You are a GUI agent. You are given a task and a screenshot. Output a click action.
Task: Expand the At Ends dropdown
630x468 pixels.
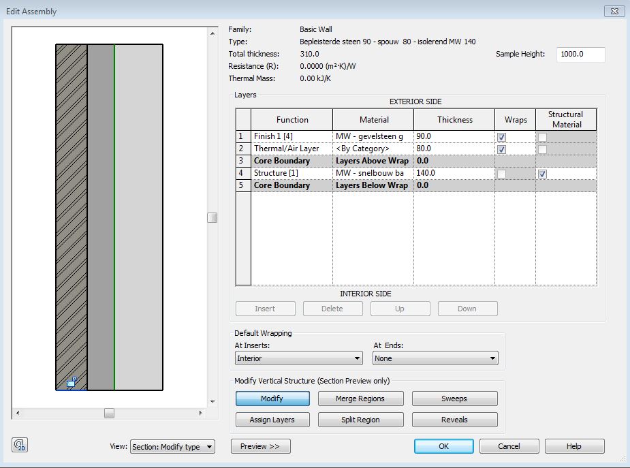(x=435, y=358)
